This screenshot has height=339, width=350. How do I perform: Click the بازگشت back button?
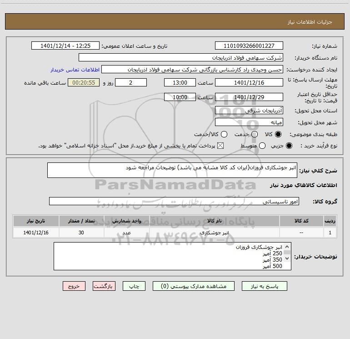click(x=104, y=286)
